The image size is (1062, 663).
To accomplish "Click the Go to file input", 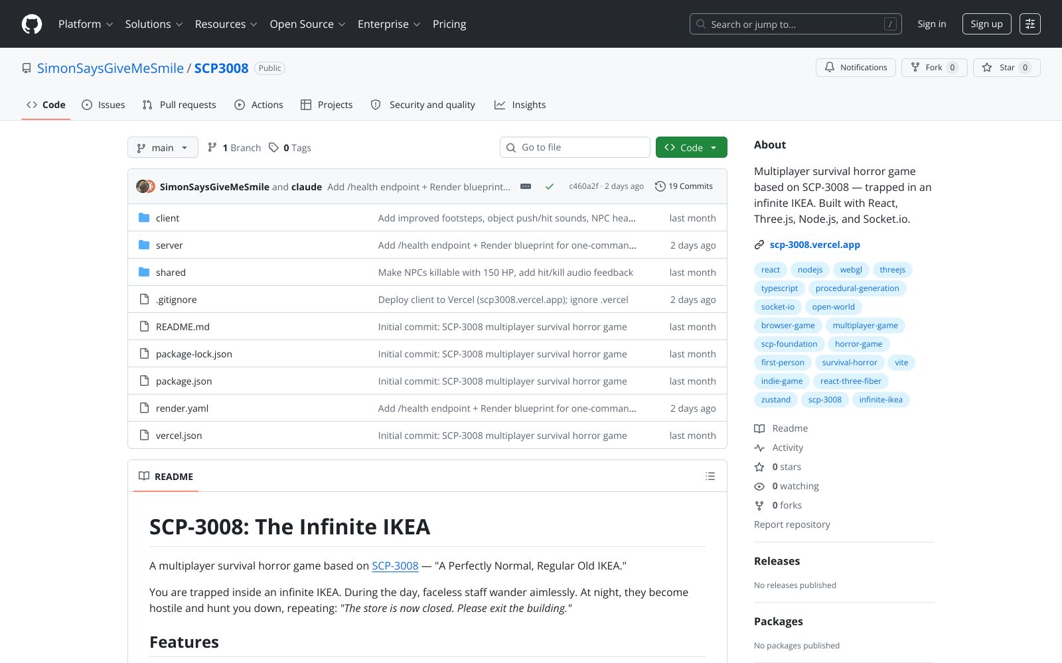I will (x=575, y=147).
